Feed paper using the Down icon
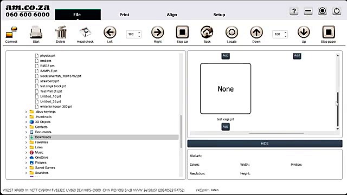Viewport: 347px width, 195px height. pyautogui.click(x=256, y=32)
